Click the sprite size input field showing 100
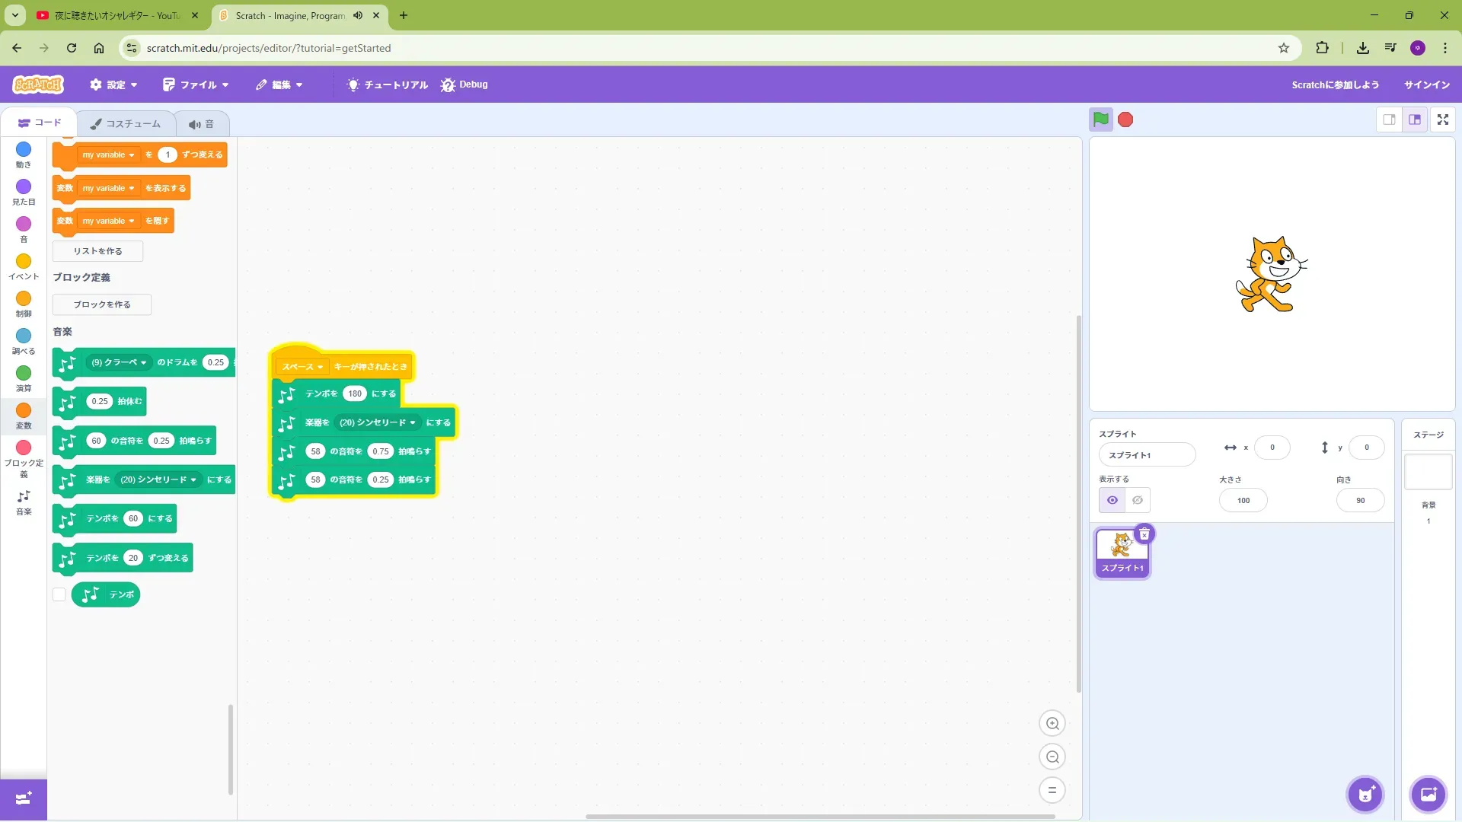This screenshot has width=1462, height=822. coord(1243,500)
